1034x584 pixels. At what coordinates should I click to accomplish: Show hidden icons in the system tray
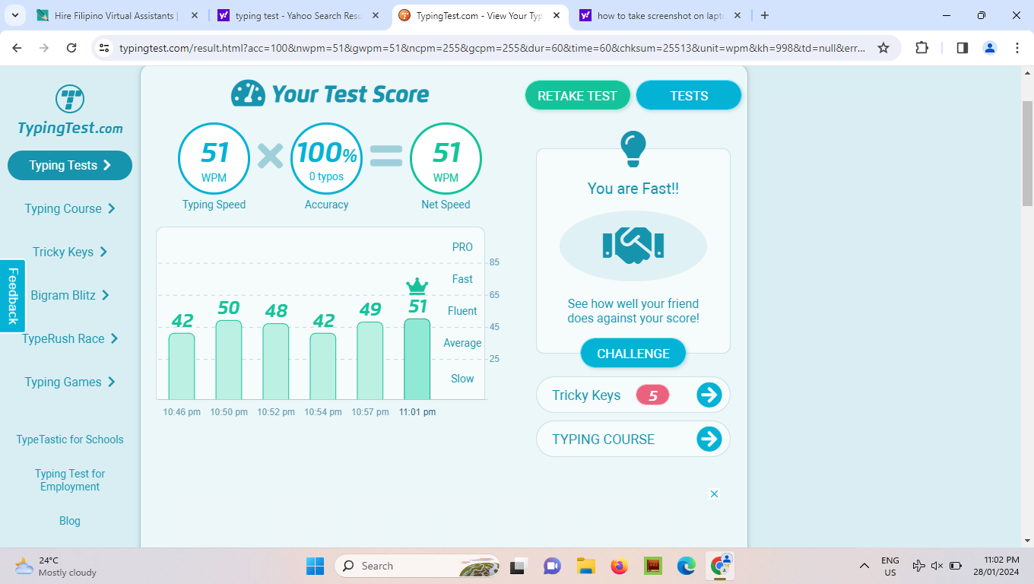point(864,566)
